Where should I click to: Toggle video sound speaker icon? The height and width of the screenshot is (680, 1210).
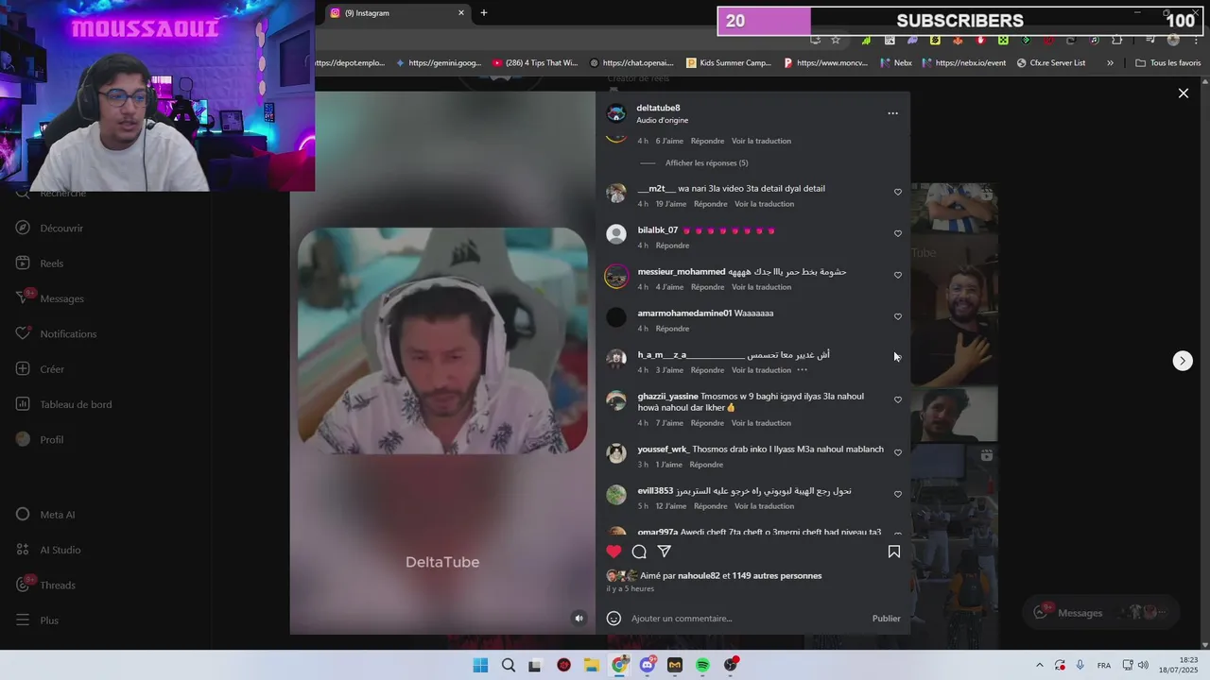pos(579,619)
